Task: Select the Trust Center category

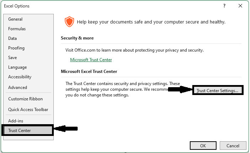Action: tap(20, 131)
